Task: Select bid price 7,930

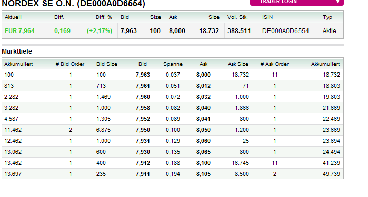Action: [x=143, y=152]
